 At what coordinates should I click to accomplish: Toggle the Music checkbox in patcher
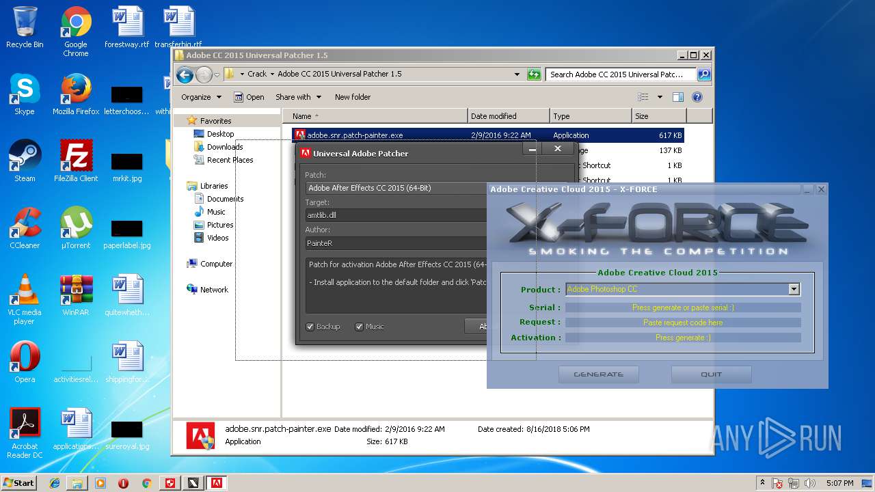359,327
